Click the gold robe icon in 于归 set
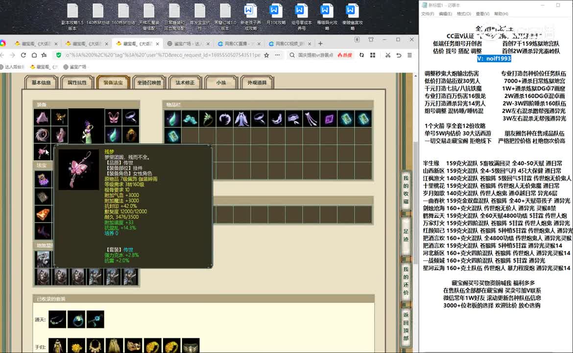This screenshot has width=573, height=353. (57, 346)
